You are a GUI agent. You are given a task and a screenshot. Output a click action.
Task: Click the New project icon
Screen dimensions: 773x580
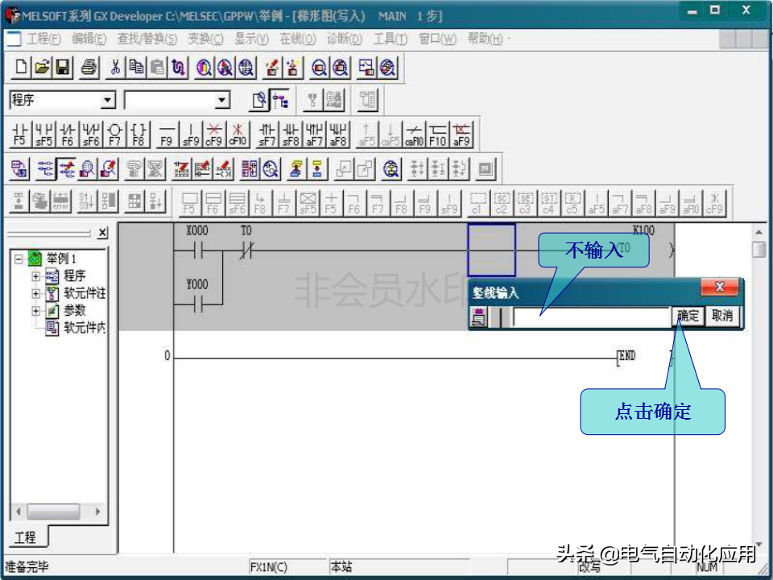[21, 67]
